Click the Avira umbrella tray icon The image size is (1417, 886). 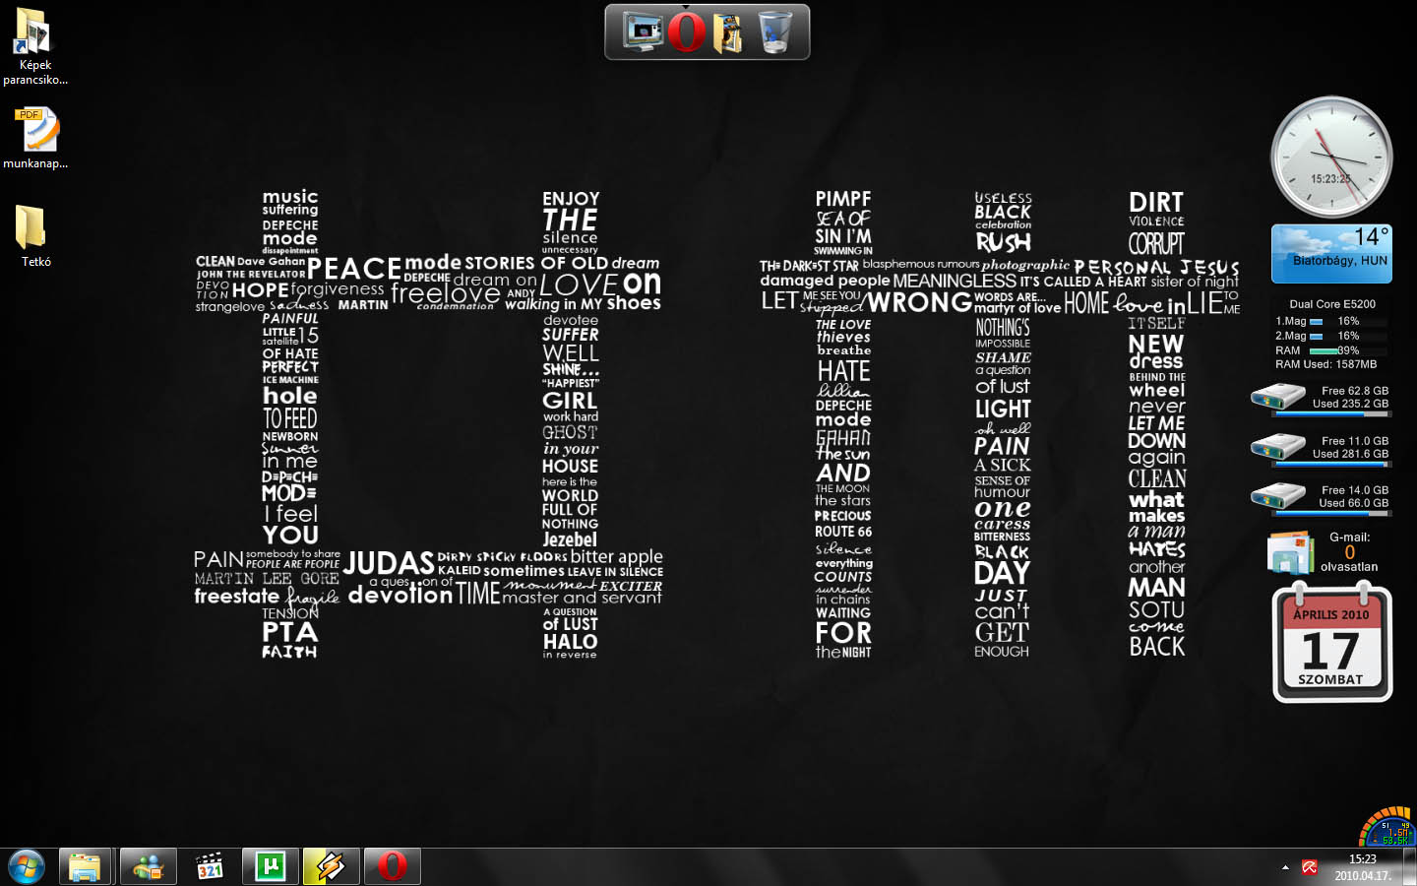(1310, 867)
